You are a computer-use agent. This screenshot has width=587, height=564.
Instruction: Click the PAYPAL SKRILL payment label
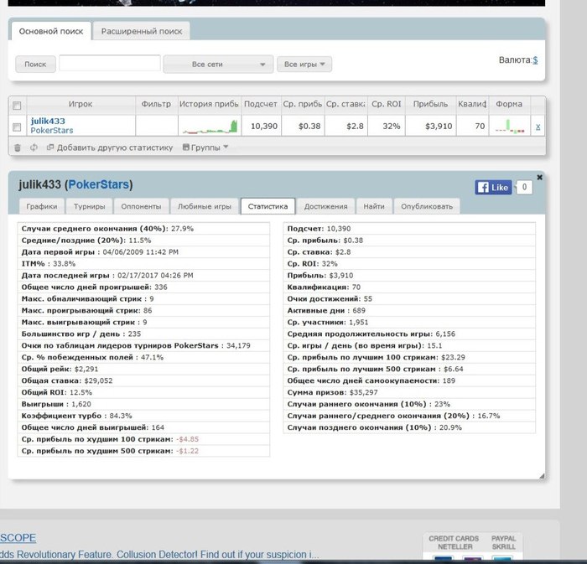(x=503, y=542)
